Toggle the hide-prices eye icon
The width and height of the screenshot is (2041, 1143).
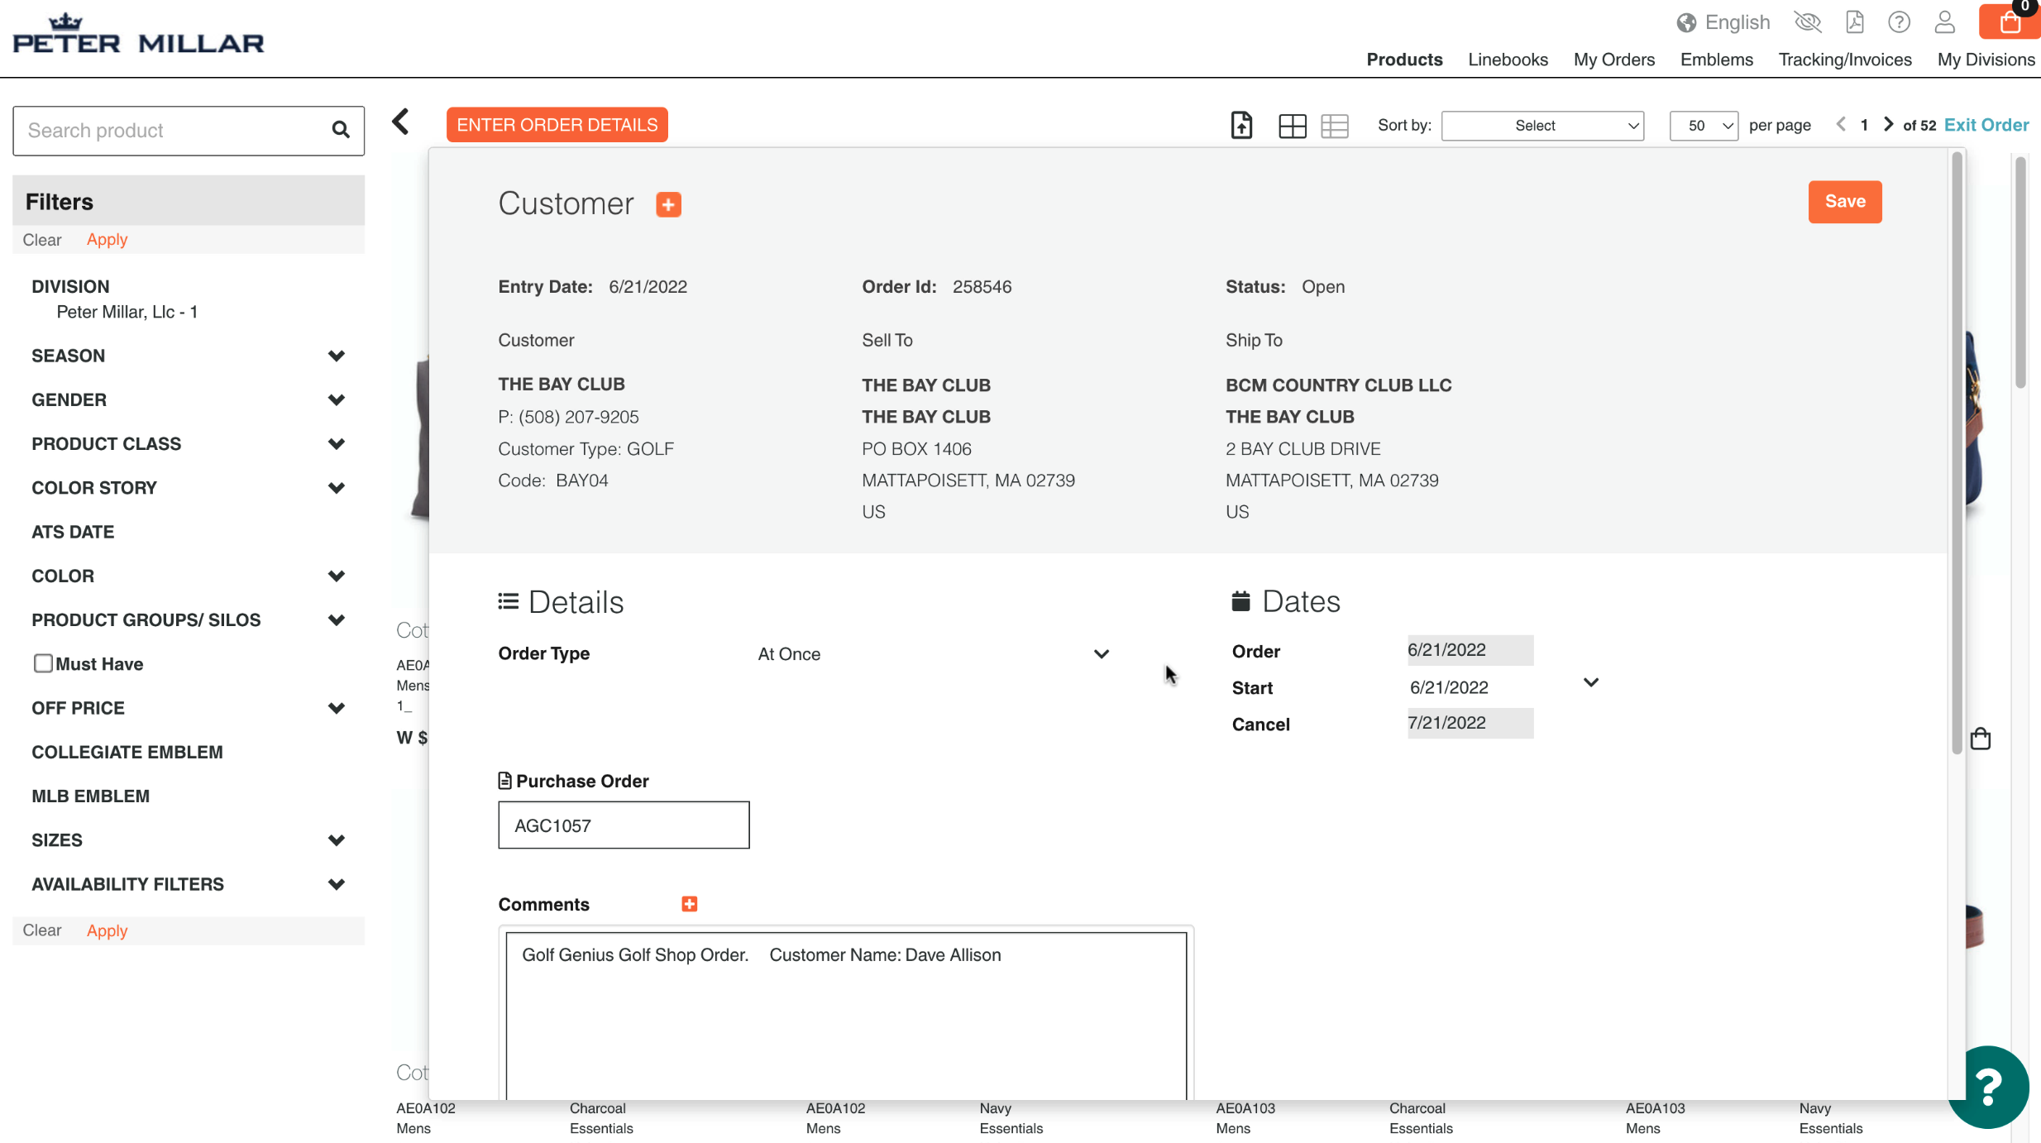pos(1808,22)
